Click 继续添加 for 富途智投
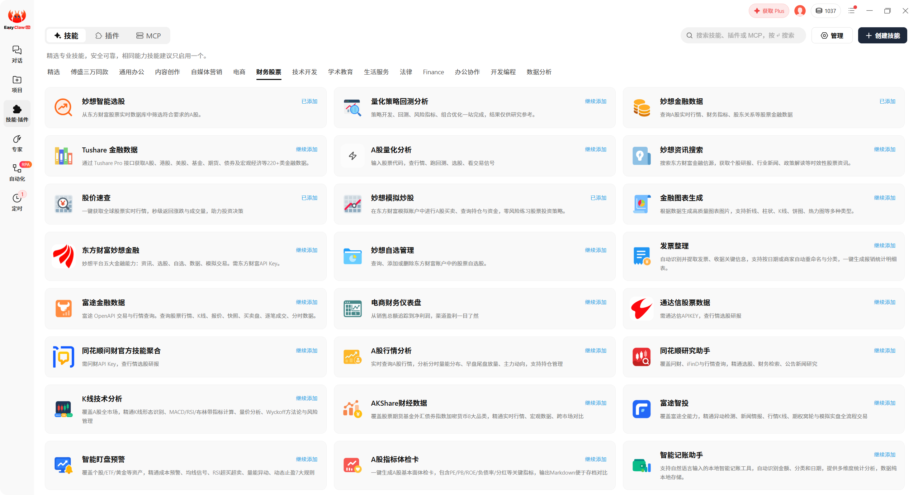918x495 pixels. (885, 403)
